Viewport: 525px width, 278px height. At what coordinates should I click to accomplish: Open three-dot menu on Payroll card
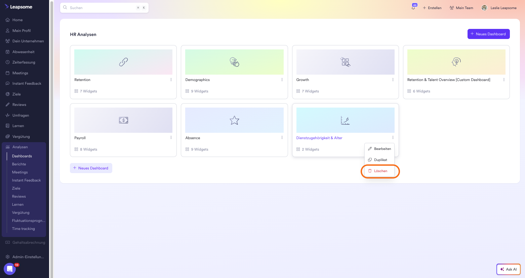click(171, 138)
